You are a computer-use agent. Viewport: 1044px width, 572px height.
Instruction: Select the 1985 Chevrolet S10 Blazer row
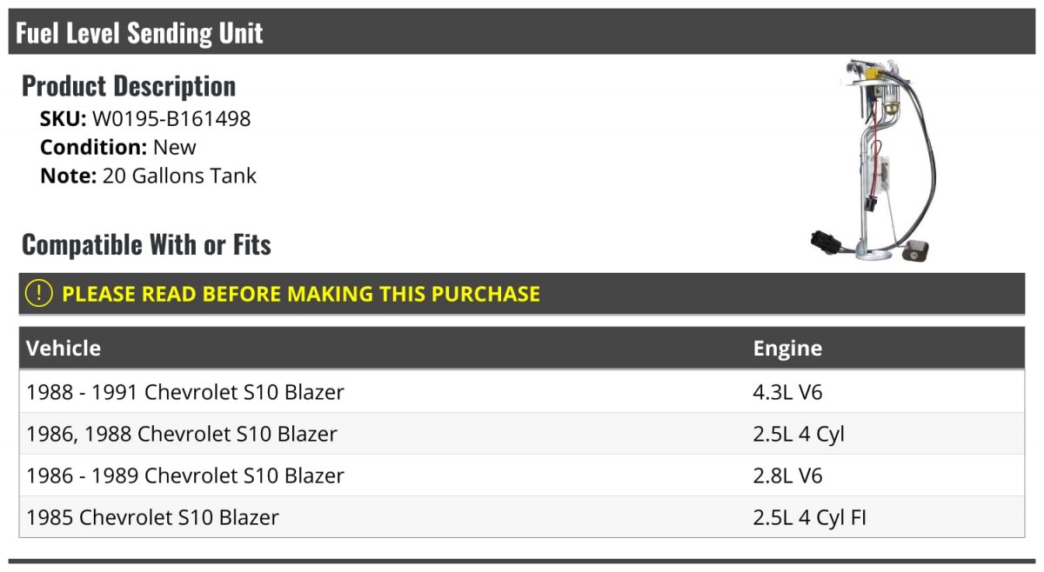tap(522, 517)
